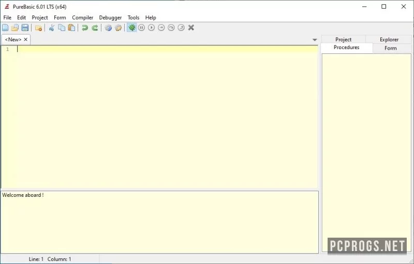
Task: Click the Step Out debugger icon
Action: [181, 27]
